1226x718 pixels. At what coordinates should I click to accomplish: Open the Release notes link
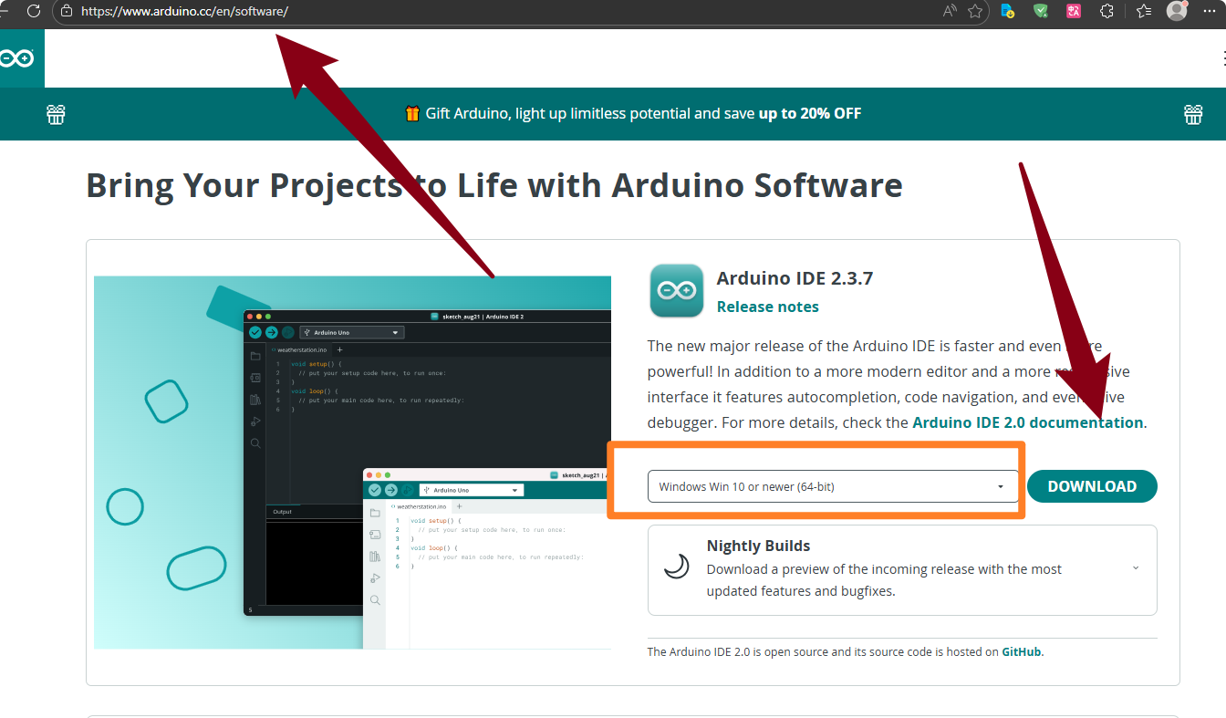[768, 307]
